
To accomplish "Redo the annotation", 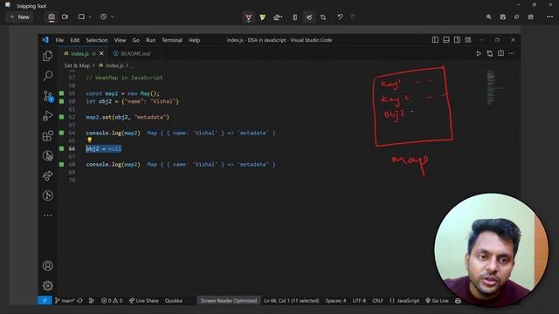I will coord(353,17).
